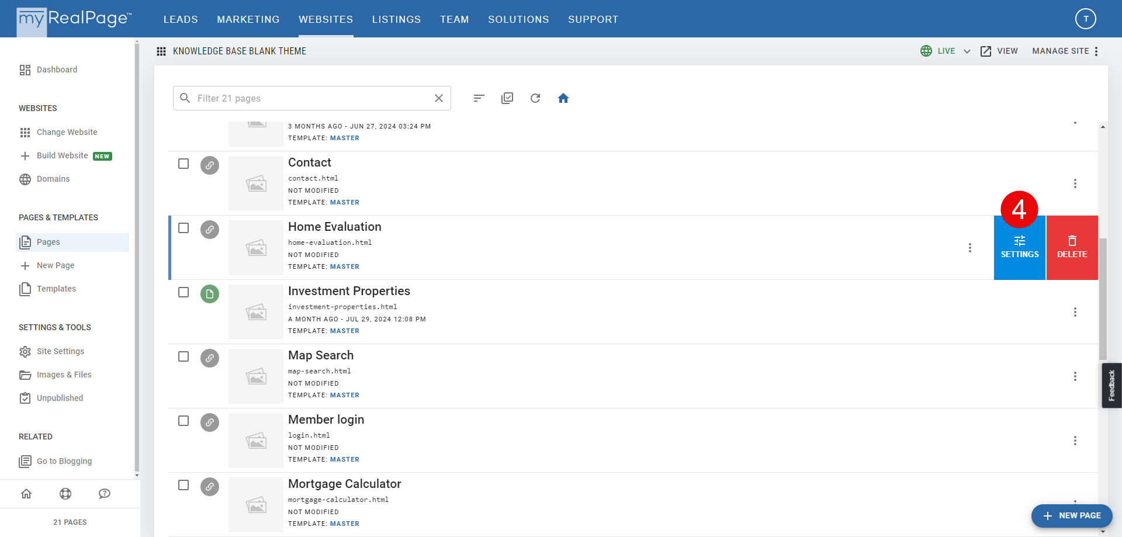This screenshot has width=1122, height=537.
Task: Open the WEBSITES menu
Action: click(326, 19)
